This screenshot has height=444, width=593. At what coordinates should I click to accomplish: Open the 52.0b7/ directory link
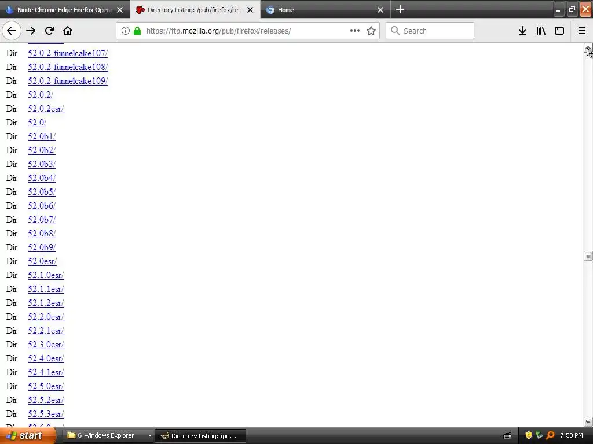coord(42,220)
